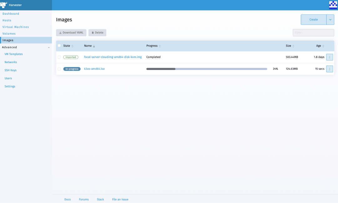This screenshot has height=203, width=338.
Task: Toggle the select-all images checkbox
Action: pyautogui.click(x=59, y=46)
